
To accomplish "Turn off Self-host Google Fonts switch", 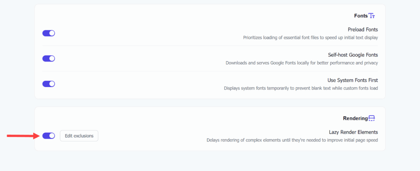I will pos(49,59).
